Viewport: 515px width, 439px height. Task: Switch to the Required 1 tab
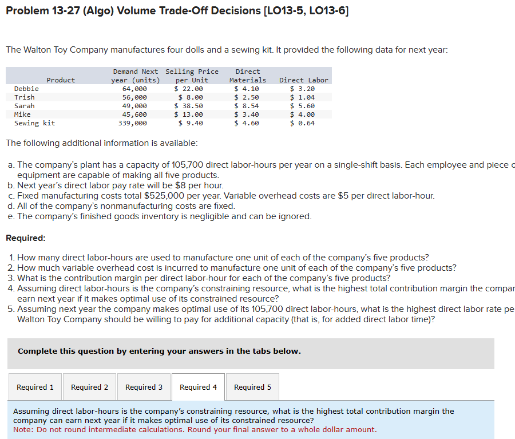click(x=35, y=386)
